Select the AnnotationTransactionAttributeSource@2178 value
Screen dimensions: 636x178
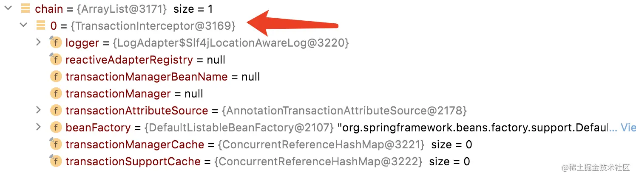point(344,111)
